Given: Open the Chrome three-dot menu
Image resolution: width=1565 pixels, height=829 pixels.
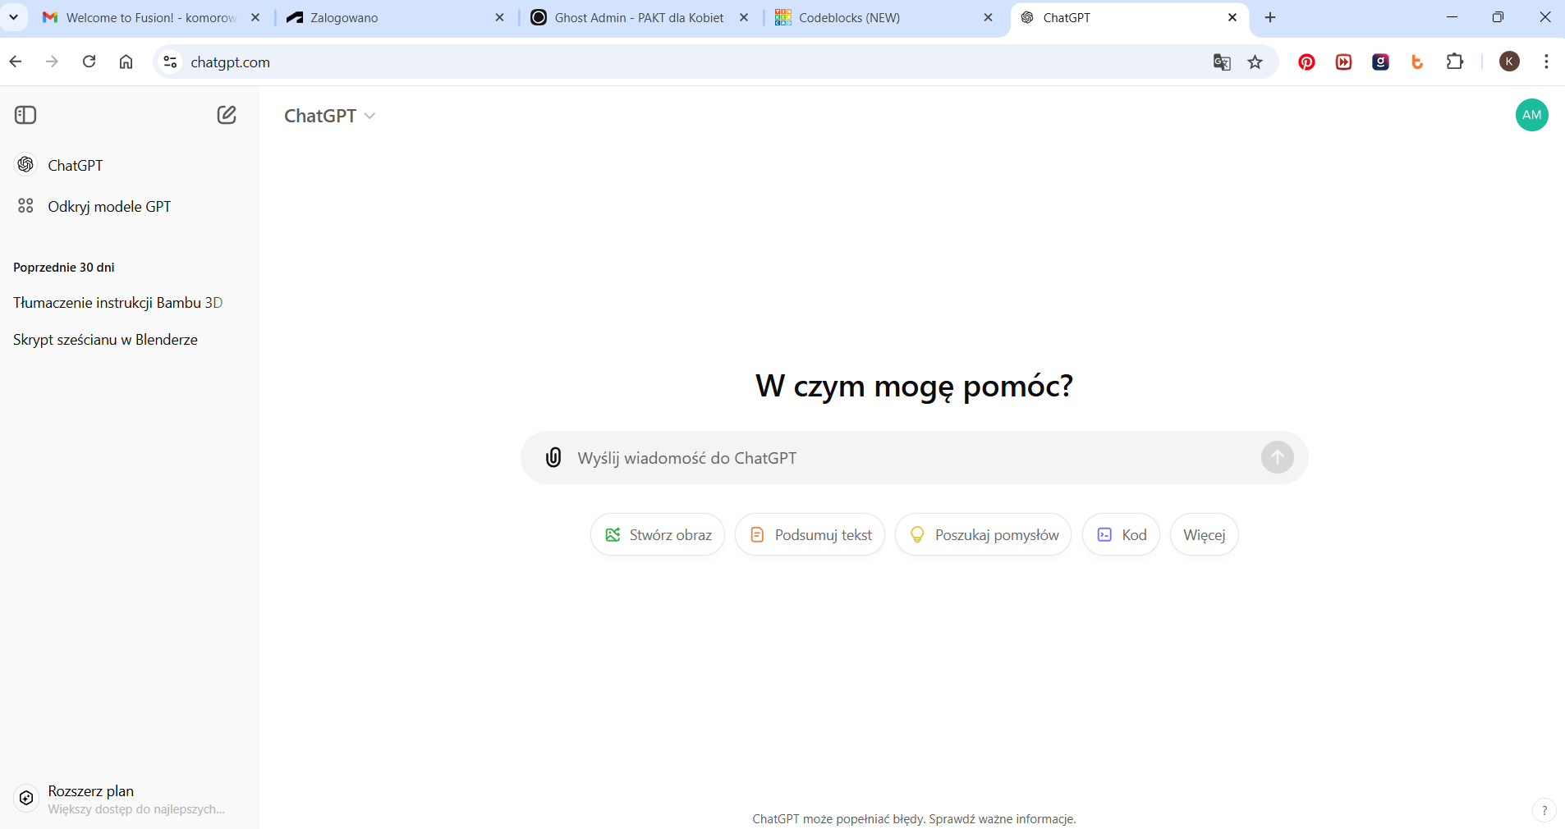Looking at the screenshot, I should click(x=1546, y=62).
